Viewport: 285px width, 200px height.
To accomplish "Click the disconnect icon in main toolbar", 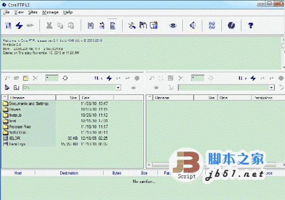I will click(30, 26).
